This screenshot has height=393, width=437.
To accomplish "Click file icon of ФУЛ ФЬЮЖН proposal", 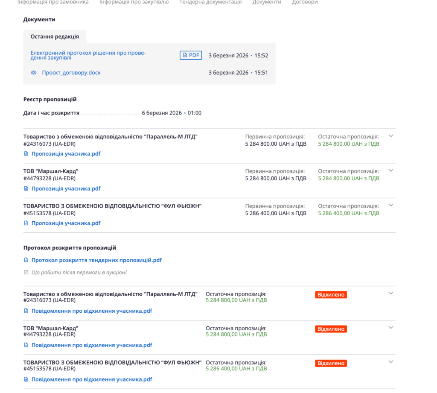I will tap(26, 223).
